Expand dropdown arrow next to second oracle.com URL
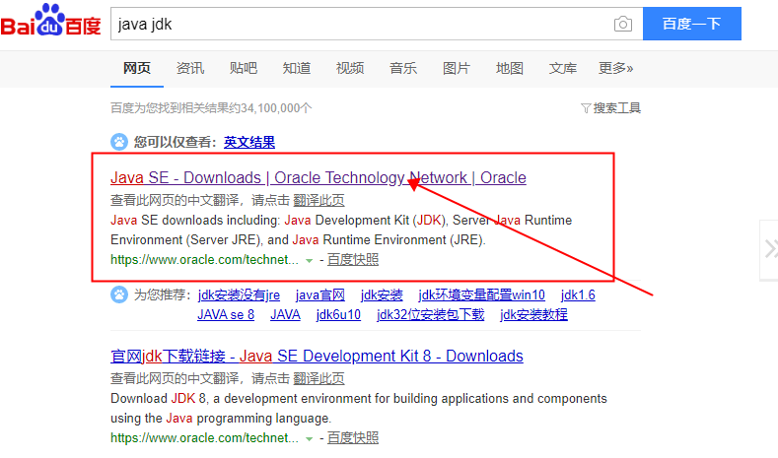Screen dimensions: 778x458 point(309,438)
